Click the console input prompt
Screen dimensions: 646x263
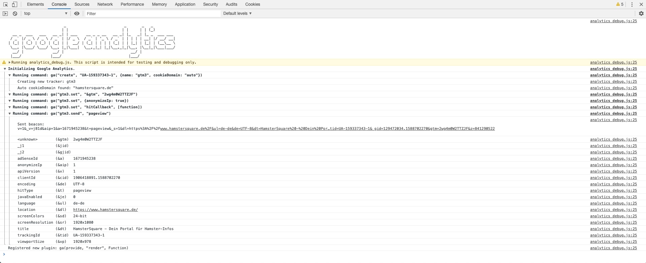click(323, 255)
